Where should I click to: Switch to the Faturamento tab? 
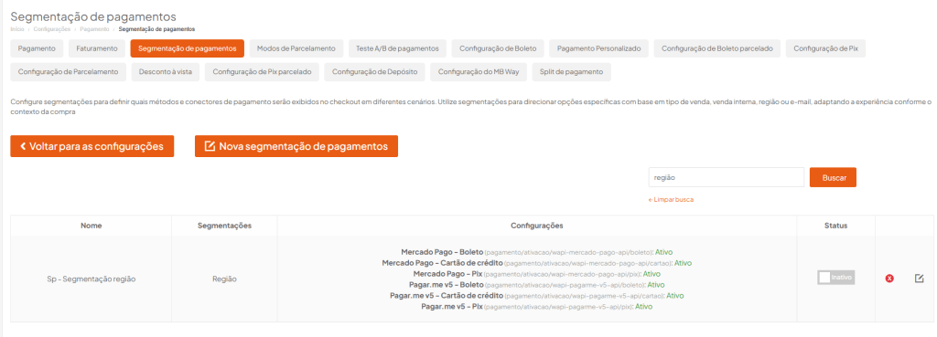97,48
